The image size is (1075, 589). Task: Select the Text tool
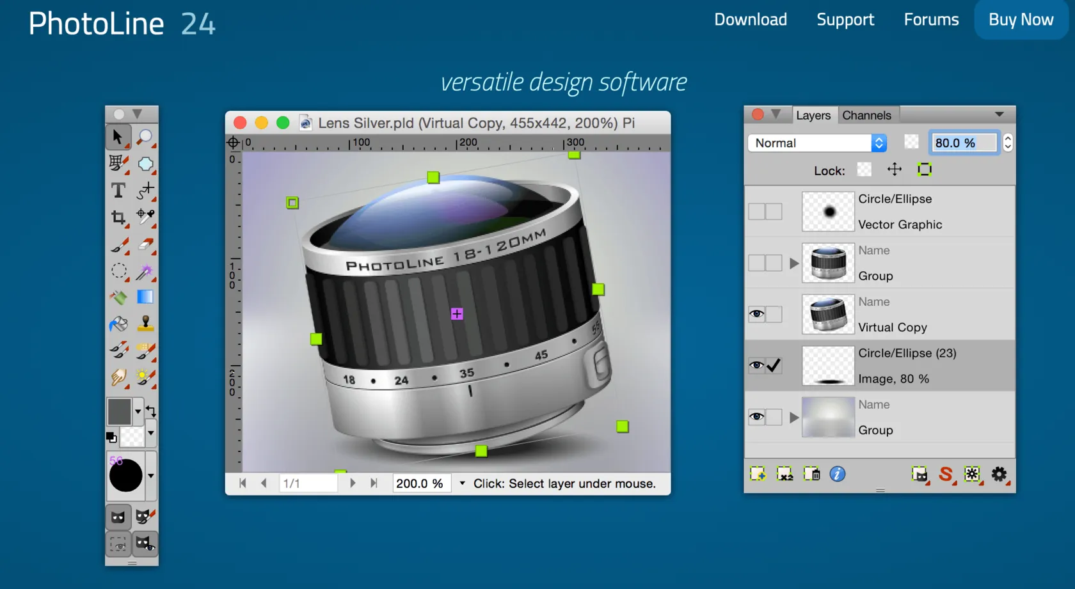click(118, 190)
